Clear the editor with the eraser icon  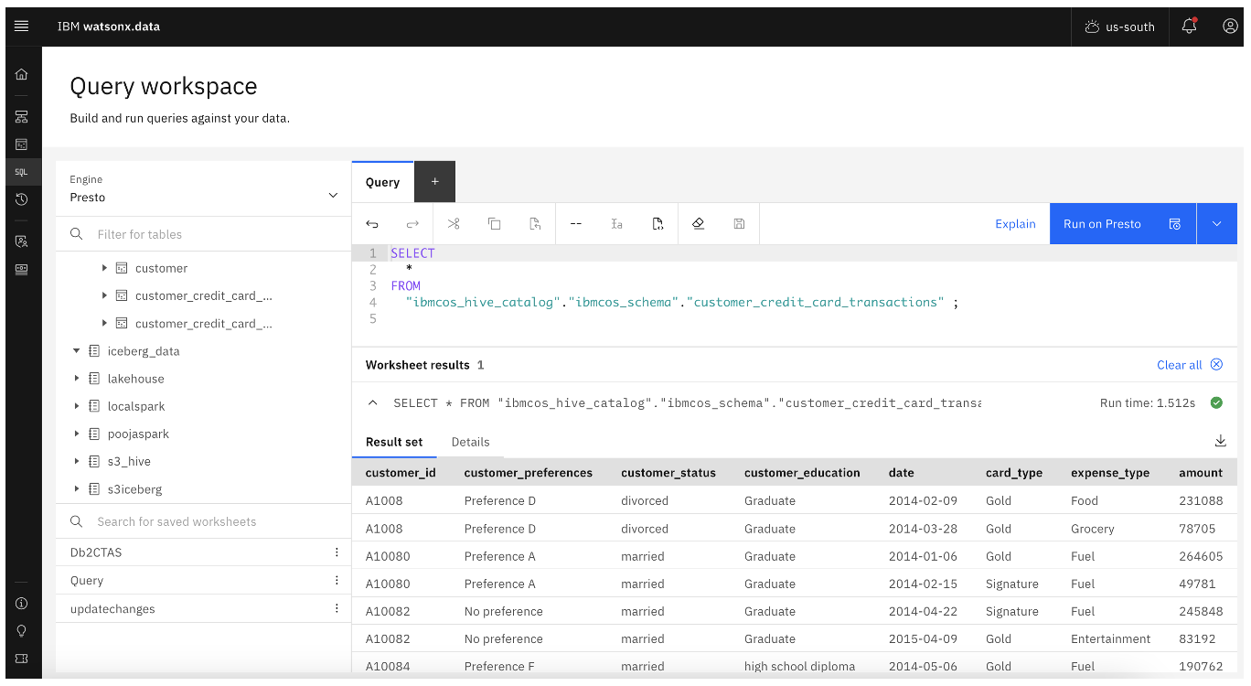(698, 223)
